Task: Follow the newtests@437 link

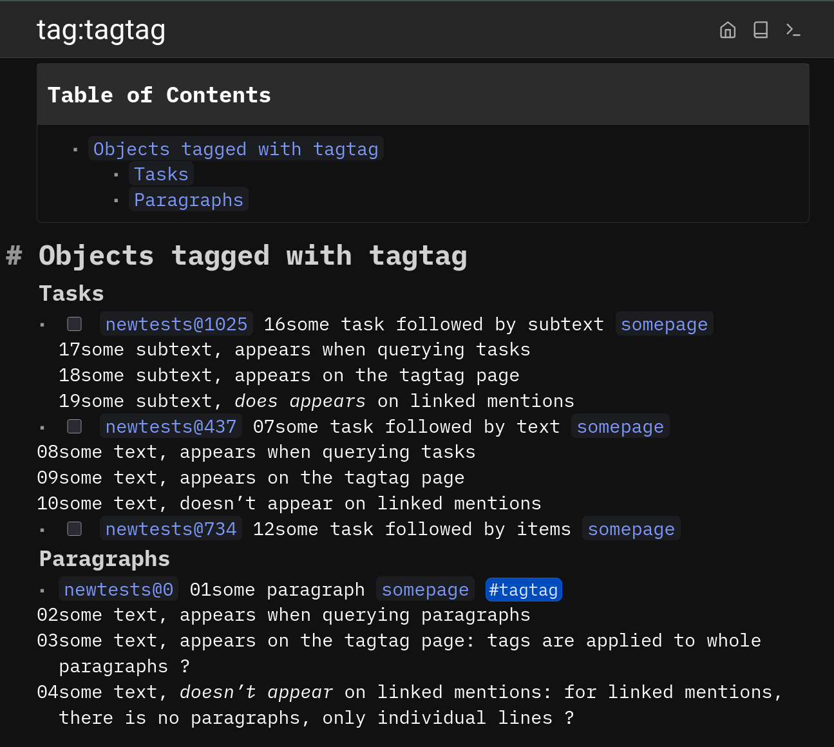Action: [x=171, y=426]
